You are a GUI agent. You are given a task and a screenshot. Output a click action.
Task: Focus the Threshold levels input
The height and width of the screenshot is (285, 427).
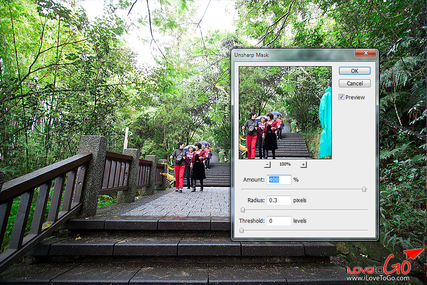[279, 221]
